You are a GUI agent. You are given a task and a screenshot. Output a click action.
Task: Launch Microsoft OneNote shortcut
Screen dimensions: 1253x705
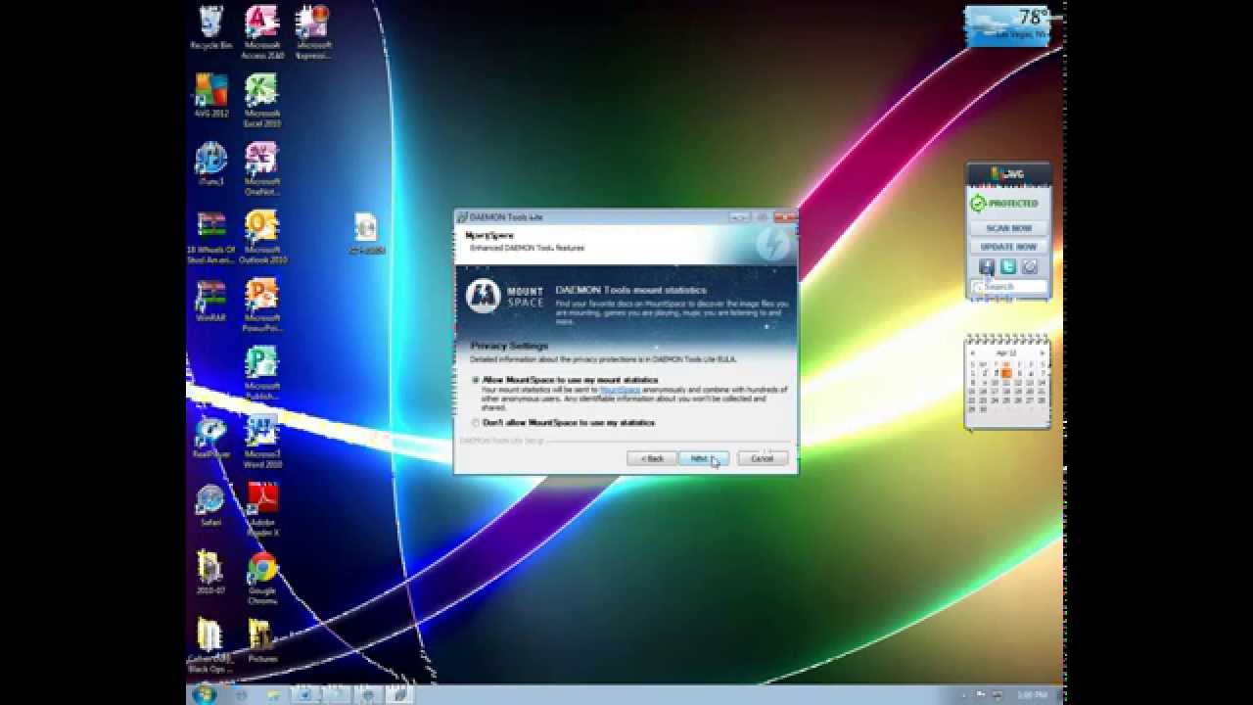tap(262, 168)
